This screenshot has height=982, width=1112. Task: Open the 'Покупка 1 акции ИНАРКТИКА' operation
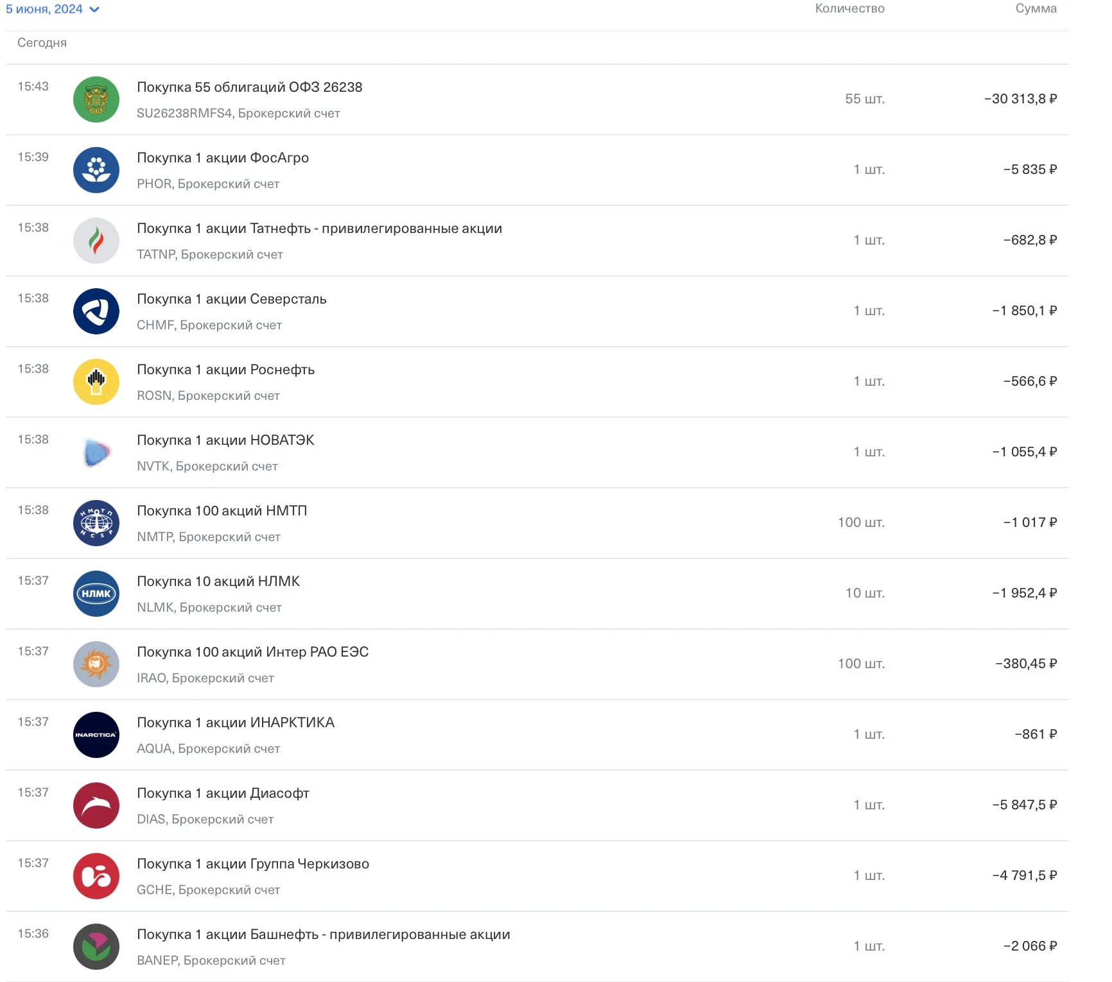(x=236, y=723)
